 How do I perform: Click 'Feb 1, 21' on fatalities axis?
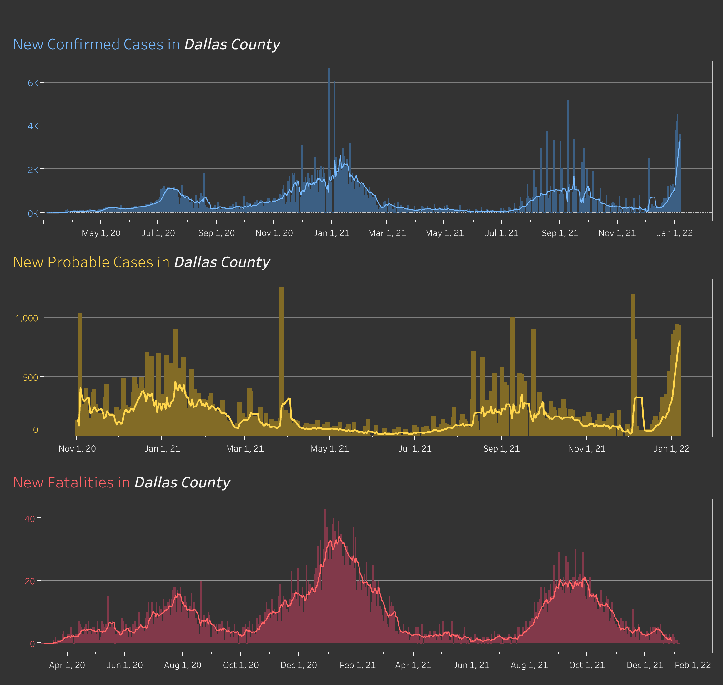[x=358, y=665]
